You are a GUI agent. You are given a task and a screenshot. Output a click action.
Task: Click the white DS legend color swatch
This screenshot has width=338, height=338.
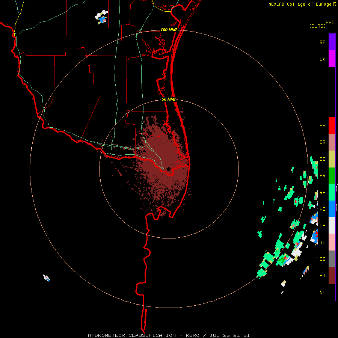[332, 225]
